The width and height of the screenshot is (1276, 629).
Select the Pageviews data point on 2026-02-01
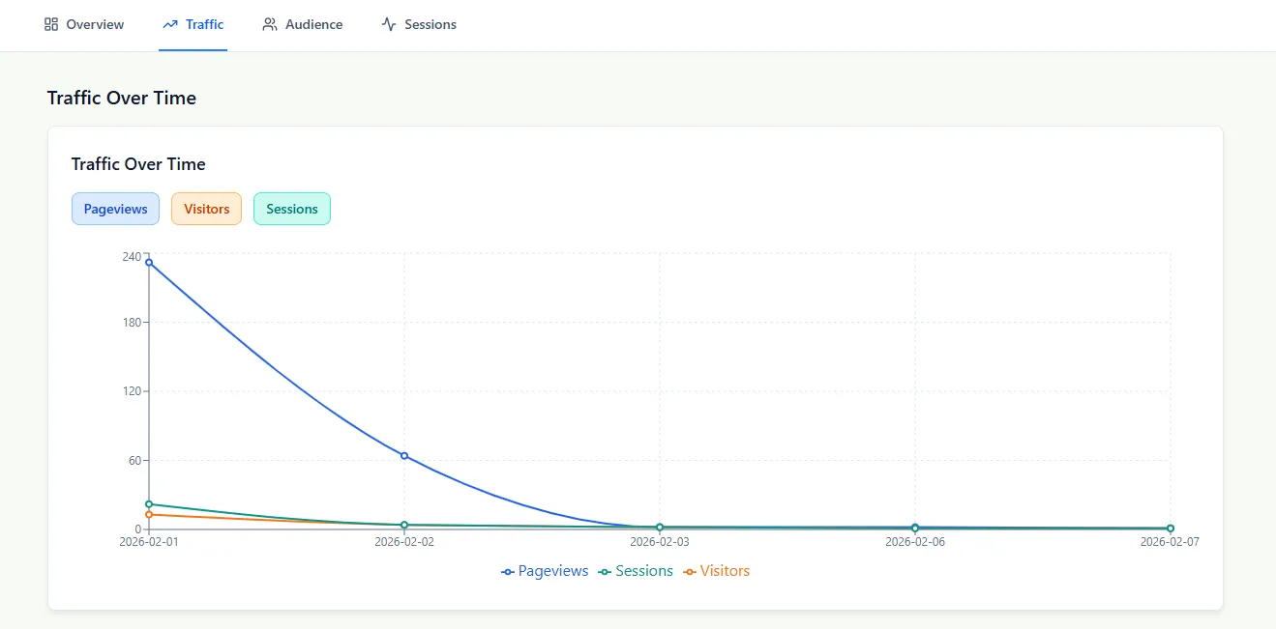pyautogui.click(x=148, y=262)
